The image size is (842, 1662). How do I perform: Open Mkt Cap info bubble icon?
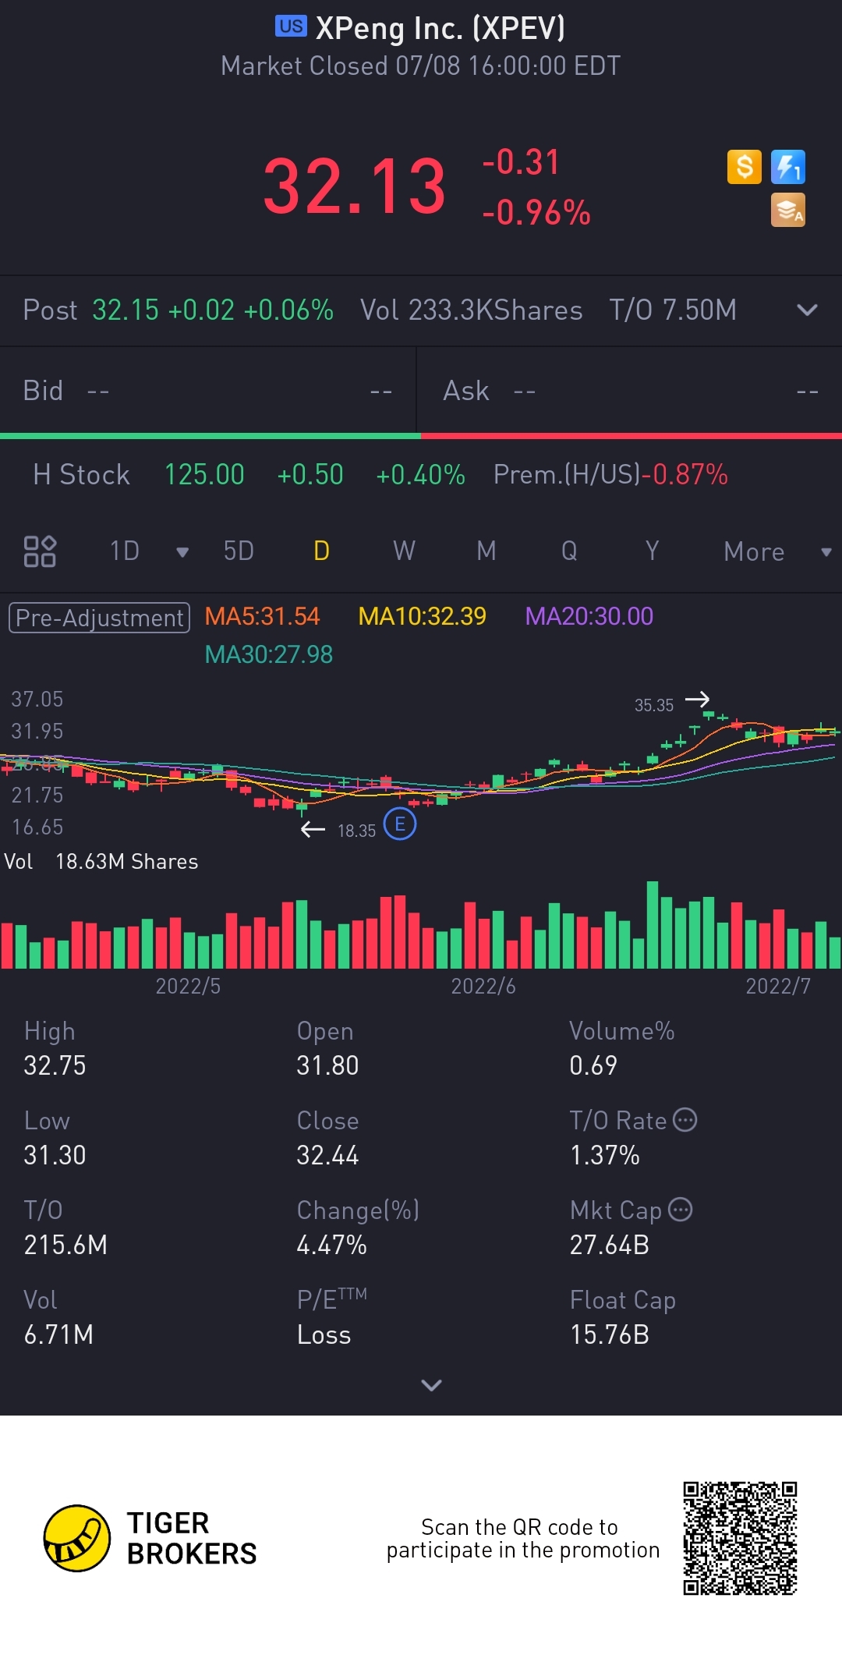680,1210
